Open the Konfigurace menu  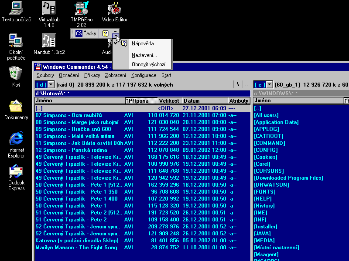144,75
